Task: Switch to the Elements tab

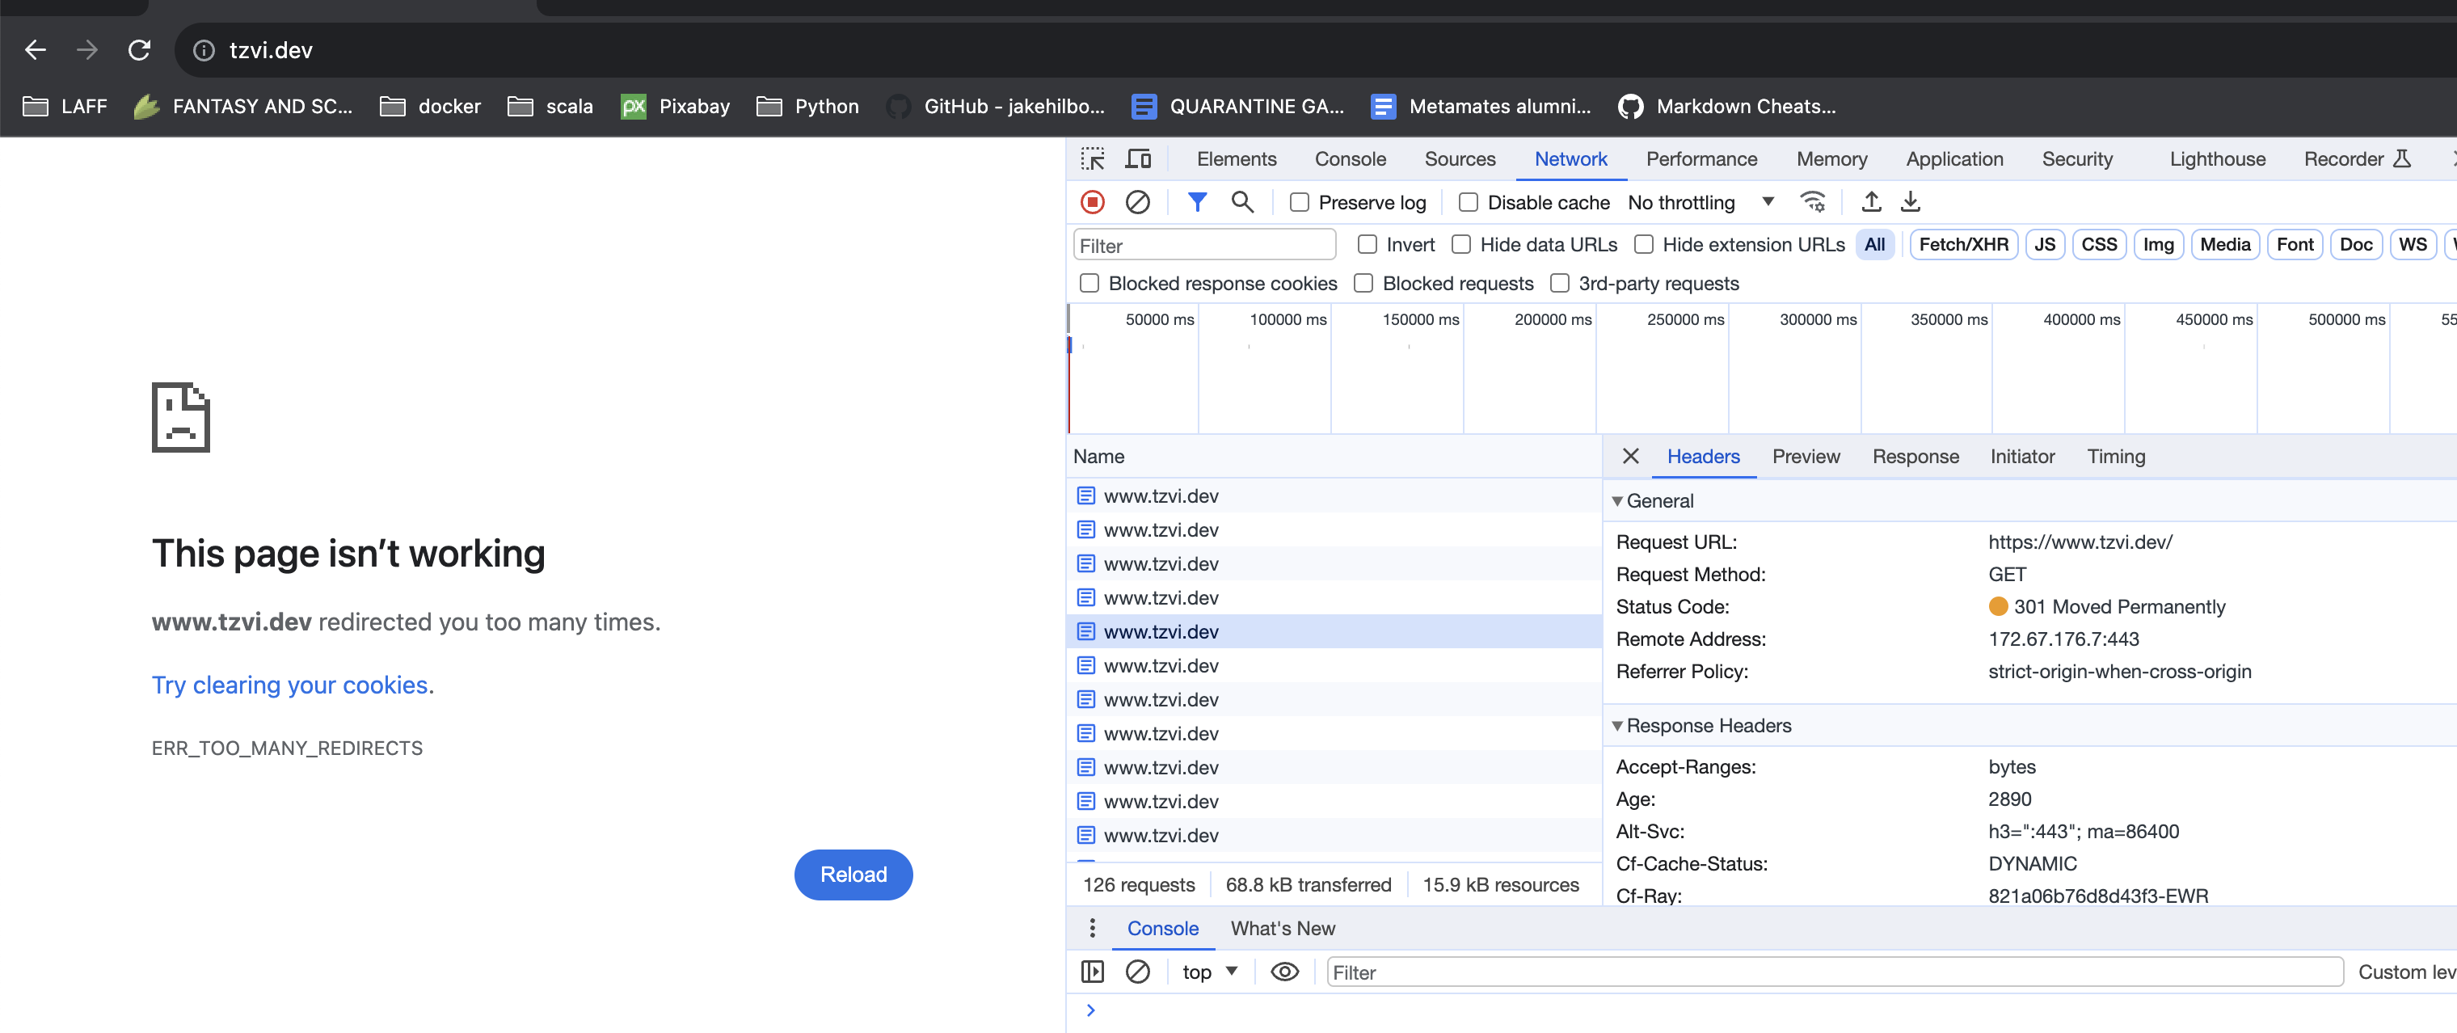Action: pos(1236,159)
